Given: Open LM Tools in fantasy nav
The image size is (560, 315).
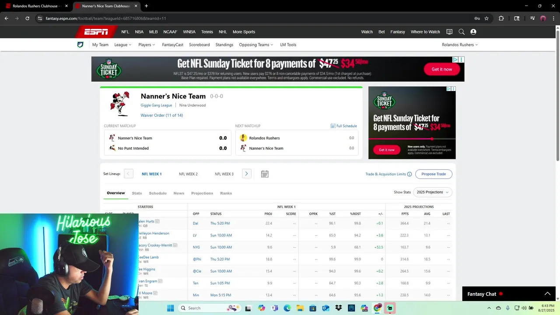Looking at the screenshot, I should click(x=288, y=45).
